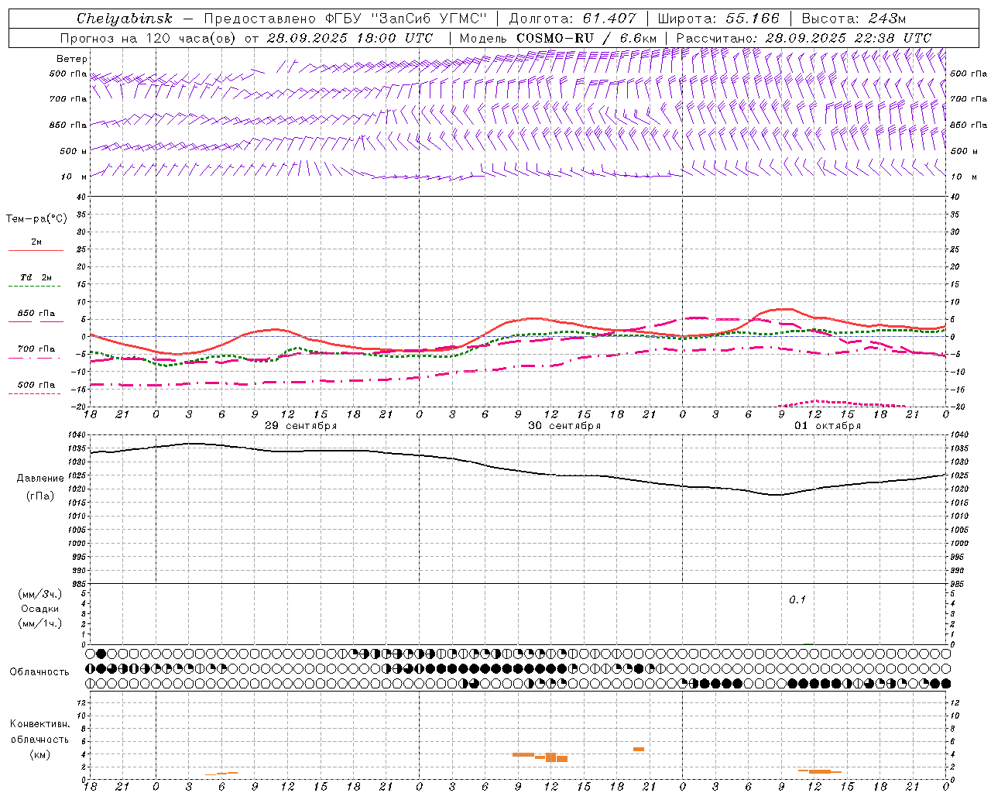Click the '(км)' convective cloud unit label
Image resolution: width=991 pixels, height=793 pixels.
[x=40, y=754]
